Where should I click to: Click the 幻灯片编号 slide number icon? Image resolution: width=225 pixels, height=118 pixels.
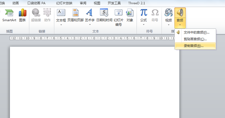(x=118, y=13)
